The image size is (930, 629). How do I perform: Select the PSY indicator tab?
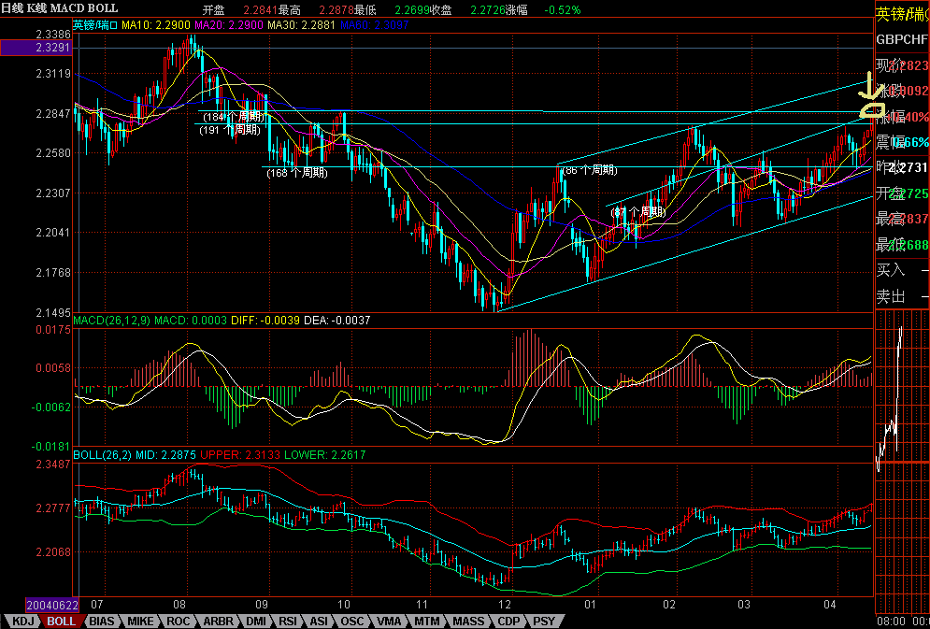(543, 621)
